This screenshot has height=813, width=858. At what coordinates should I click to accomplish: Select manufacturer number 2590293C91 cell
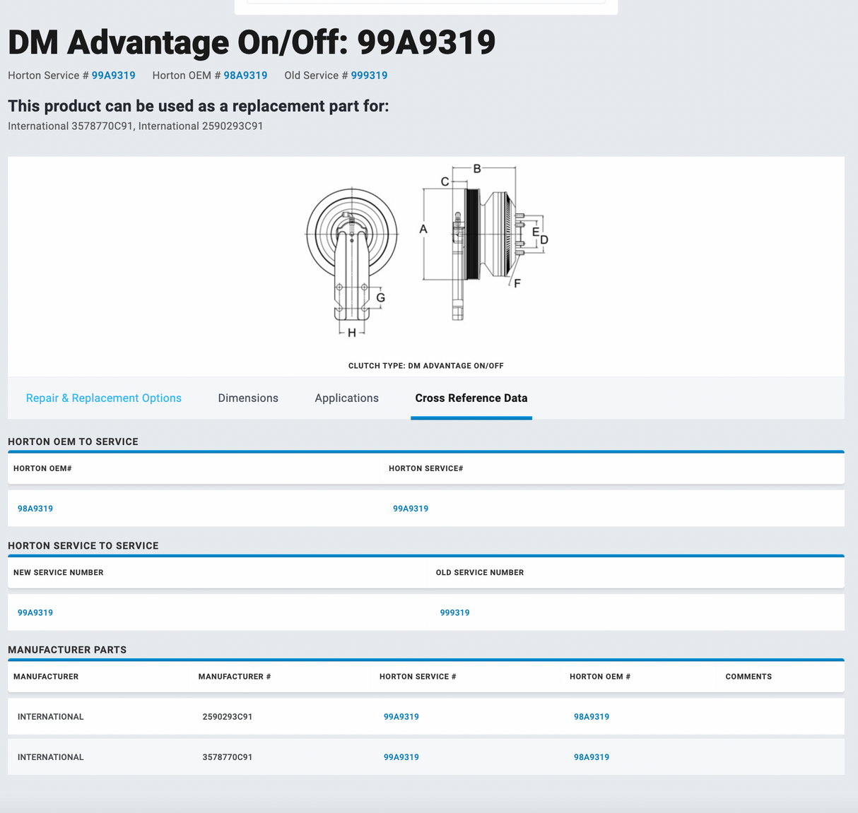(x=228, y=716)
